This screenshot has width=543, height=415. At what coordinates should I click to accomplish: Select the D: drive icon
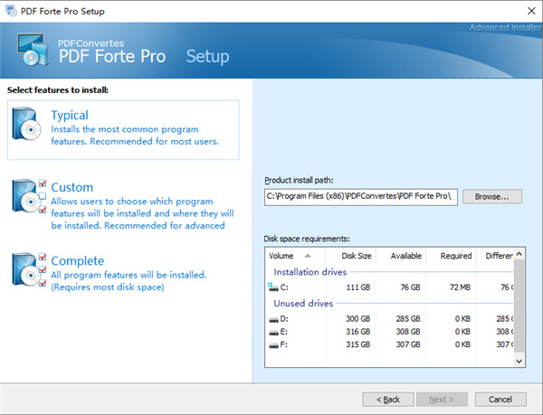click(x=273, y=319)
